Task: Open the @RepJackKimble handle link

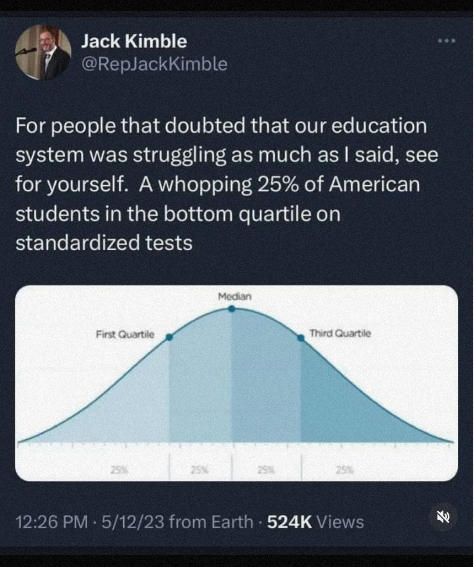Action: tap(154, 64)
